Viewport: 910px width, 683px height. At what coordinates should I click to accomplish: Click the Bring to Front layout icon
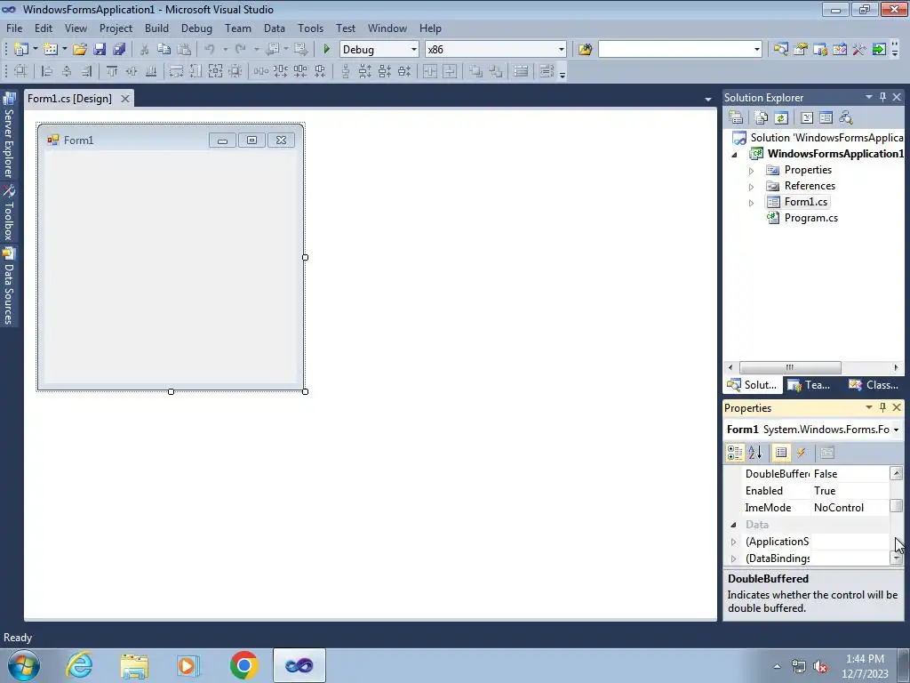click(x=476, y=71)
